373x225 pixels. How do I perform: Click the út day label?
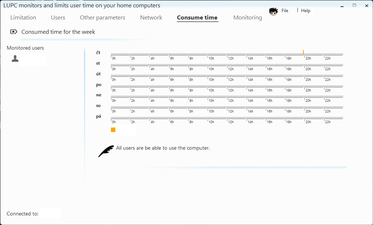pyautogui.click(x=98, y=74)
